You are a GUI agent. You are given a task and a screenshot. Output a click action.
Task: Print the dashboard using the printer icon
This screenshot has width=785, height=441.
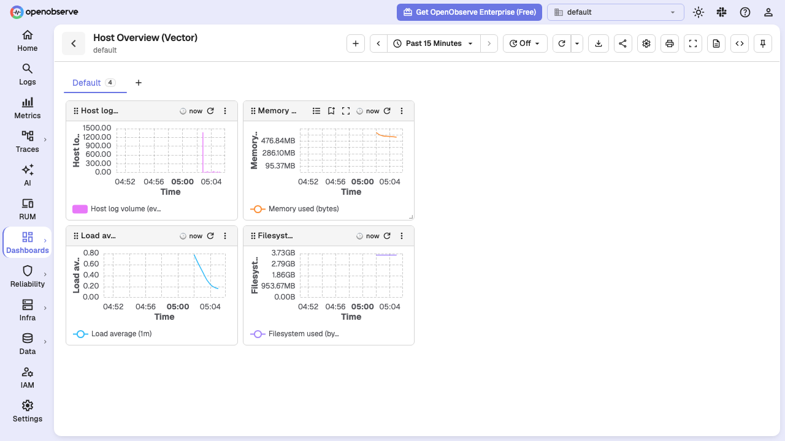[670, 43]
